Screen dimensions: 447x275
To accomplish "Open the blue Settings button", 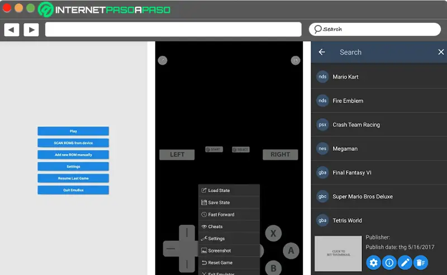I will tap(73, 167).
